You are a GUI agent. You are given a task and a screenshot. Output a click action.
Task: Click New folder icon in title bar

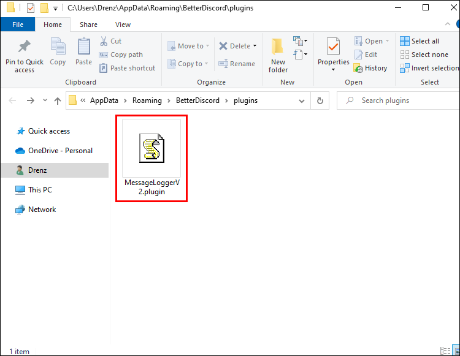44,8
